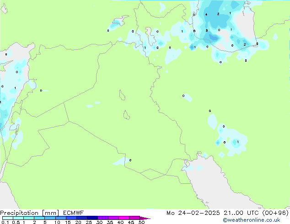Click the legend tick label '35'
The width and height of the screenshot is (290, 224).
110,222
